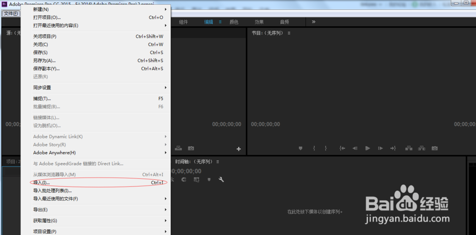Click the 在此处放下媒体以创建序列 hint text
Image resolution: width=476 pixels, height=235 pixels.
tap(315, 212)
